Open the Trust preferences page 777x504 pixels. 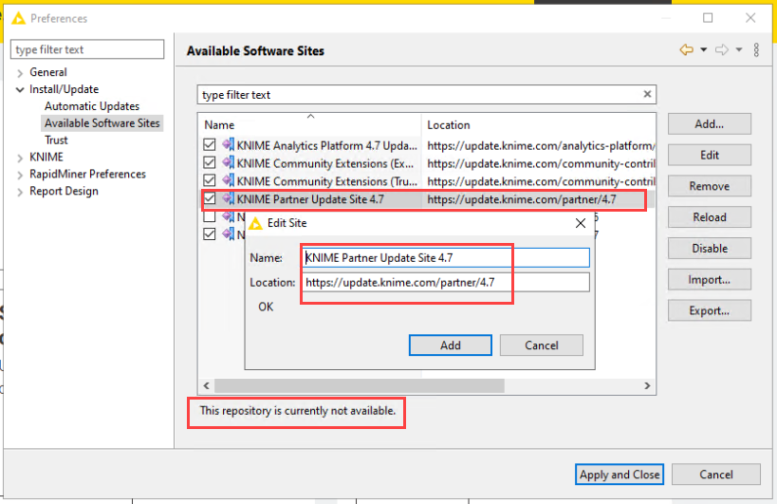56,140
